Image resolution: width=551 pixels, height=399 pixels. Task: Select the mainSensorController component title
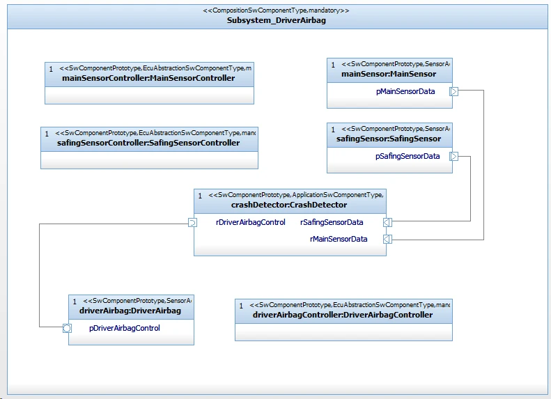pos(148,78)
